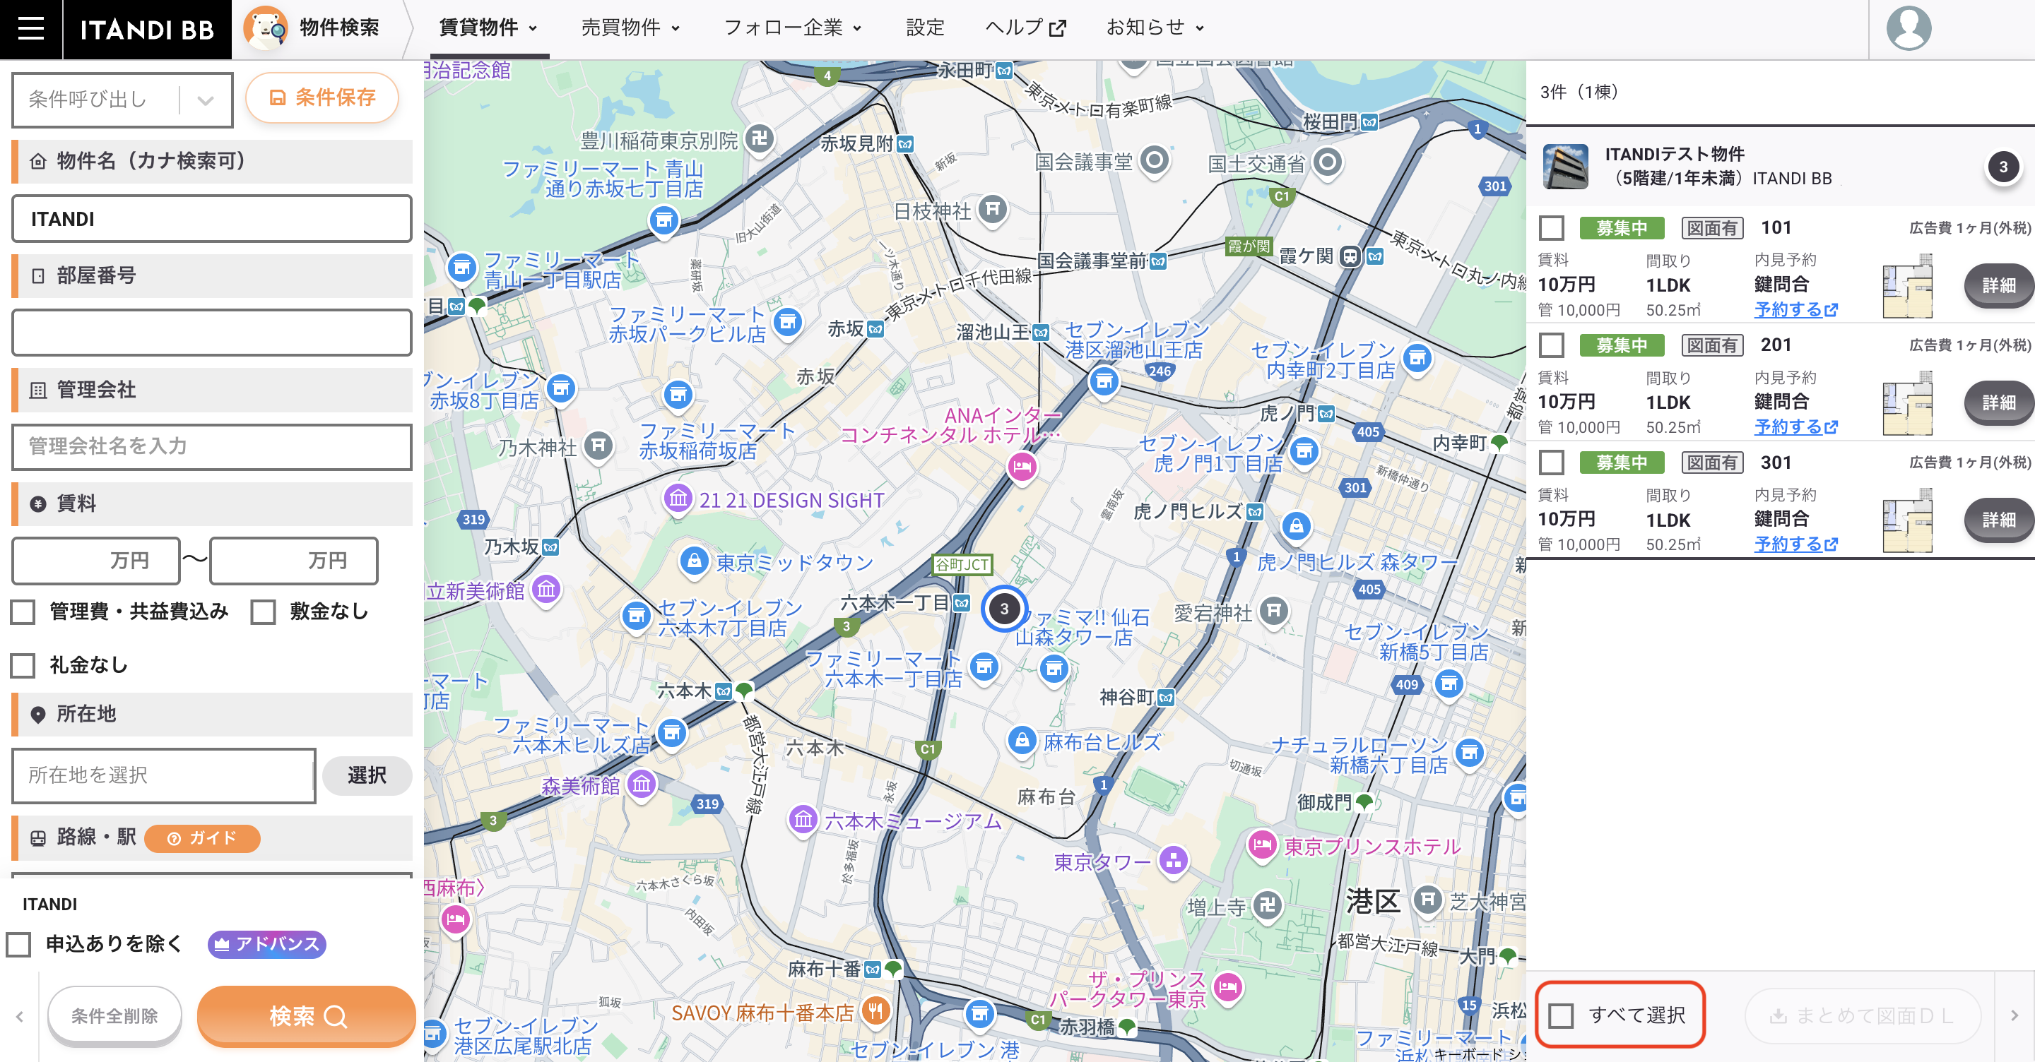
Task: Click the 豊川稲荷東京別院 temple pin
Action: [759, 139]
